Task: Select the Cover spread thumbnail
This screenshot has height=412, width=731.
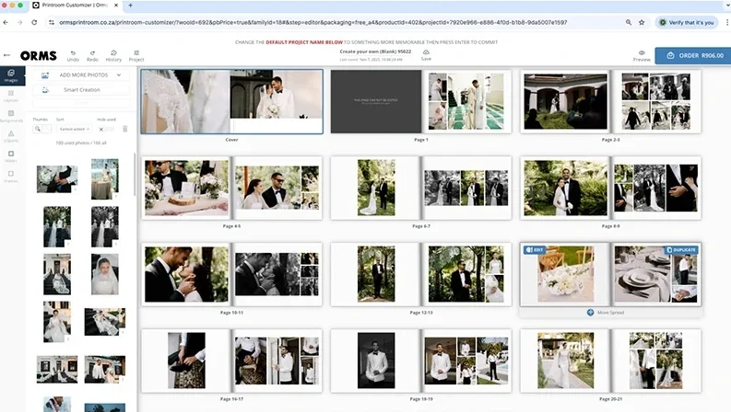Action: tap(231, 102)
